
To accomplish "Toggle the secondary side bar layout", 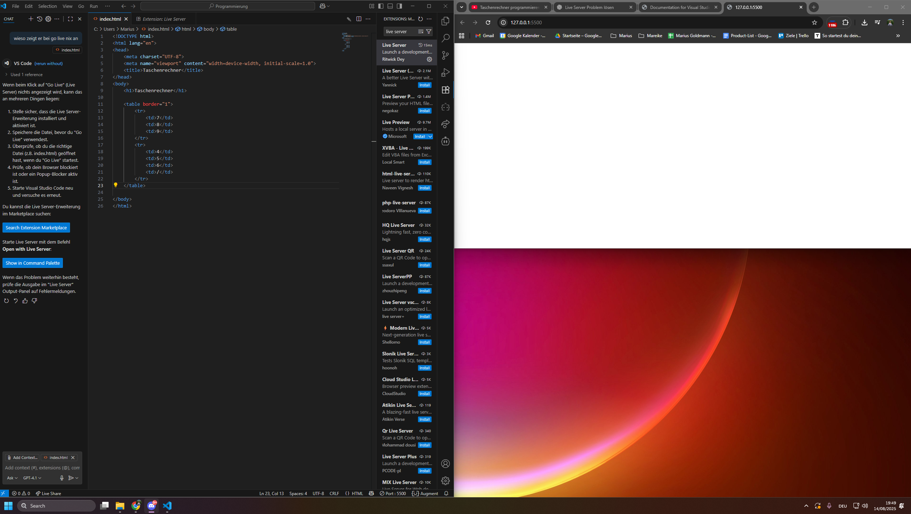I will tap(399, 6).
